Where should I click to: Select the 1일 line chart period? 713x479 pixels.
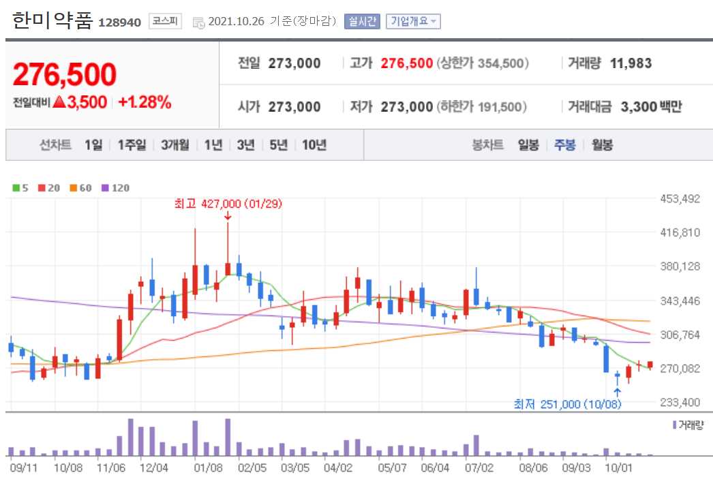tap(93, 145)
